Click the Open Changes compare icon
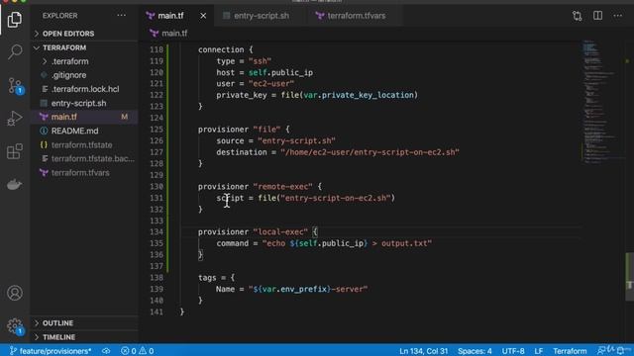The width and height of the screenshot is (634, 356). [577, 16]
